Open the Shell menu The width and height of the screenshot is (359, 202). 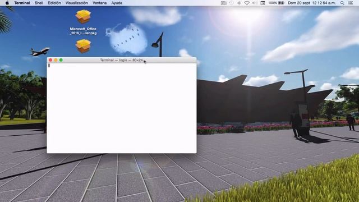tap(39, 3)
